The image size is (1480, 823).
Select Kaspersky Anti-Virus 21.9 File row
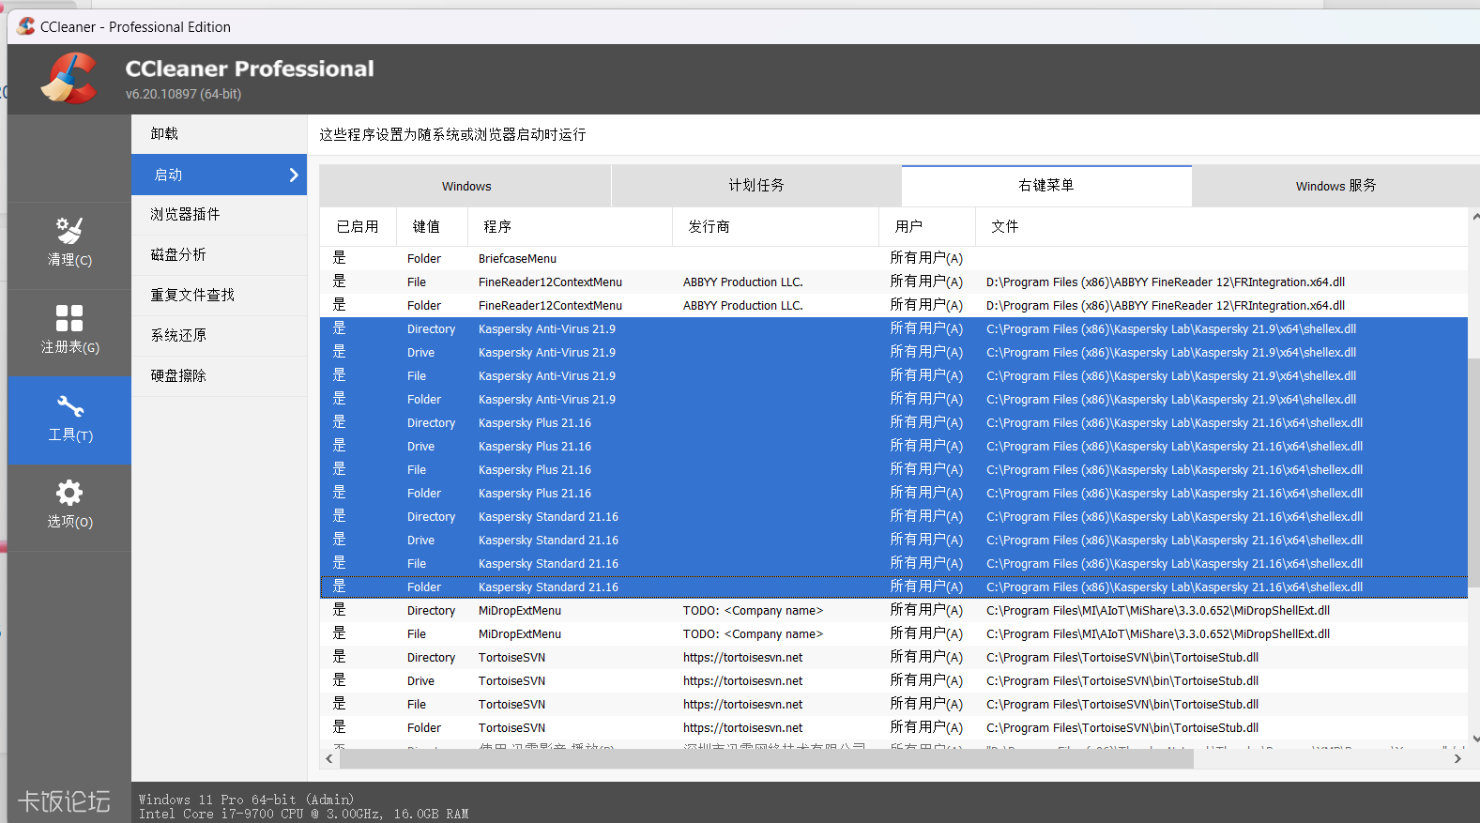(893, 375)
